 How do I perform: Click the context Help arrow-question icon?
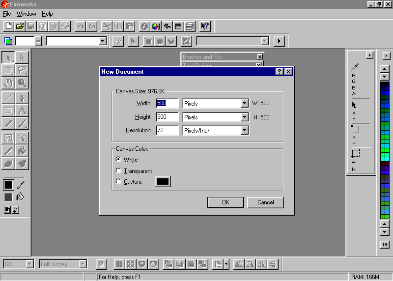(205, 26)
